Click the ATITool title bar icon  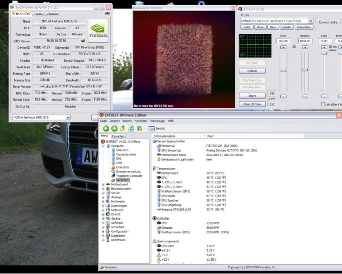pyautogui.click(x=240, y=9)
